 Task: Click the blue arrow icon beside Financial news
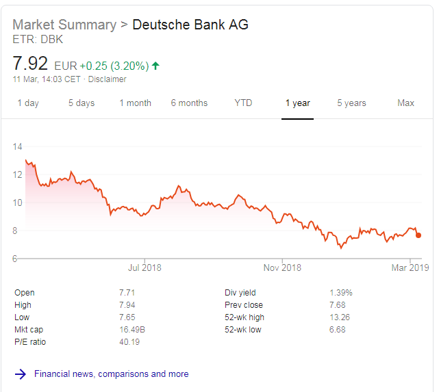point(20,374)
